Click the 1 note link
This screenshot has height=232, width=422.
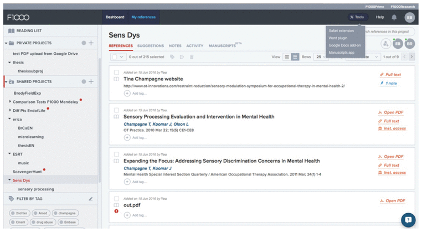pos(389,83)
